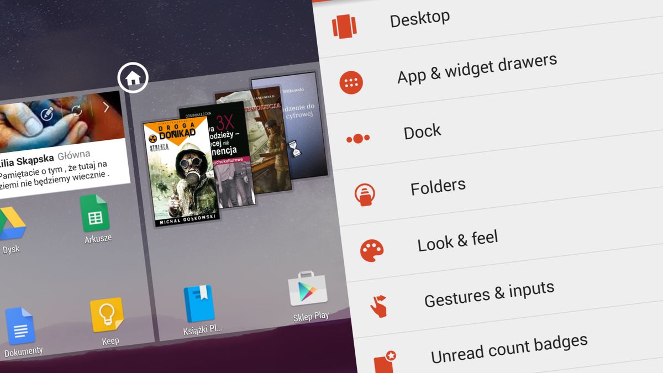The height and width of the screenshot is (373, 663).
Task: Open the App & widget drawers icon
Action: 351,82
